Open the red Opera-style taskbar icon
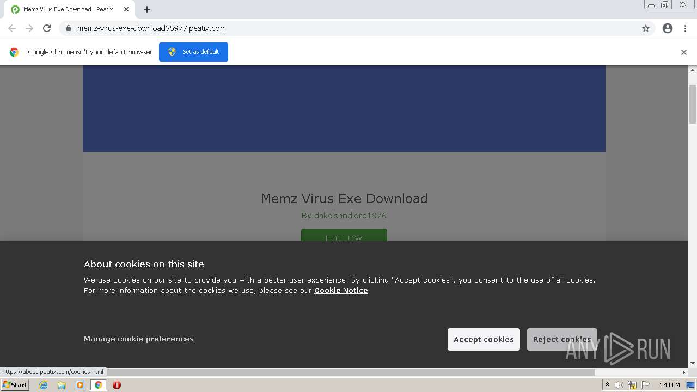697x392 pixels. (x=117, y=385)
